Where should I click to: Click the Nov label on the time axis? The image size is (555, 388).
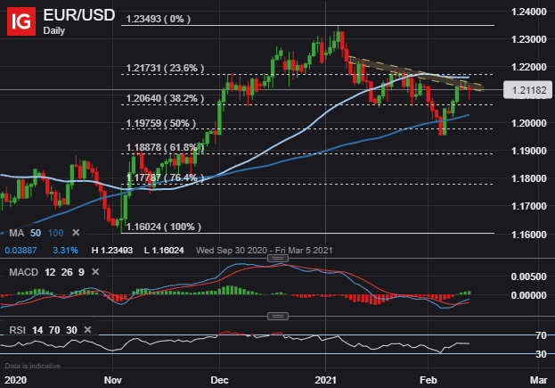[113, 380]
